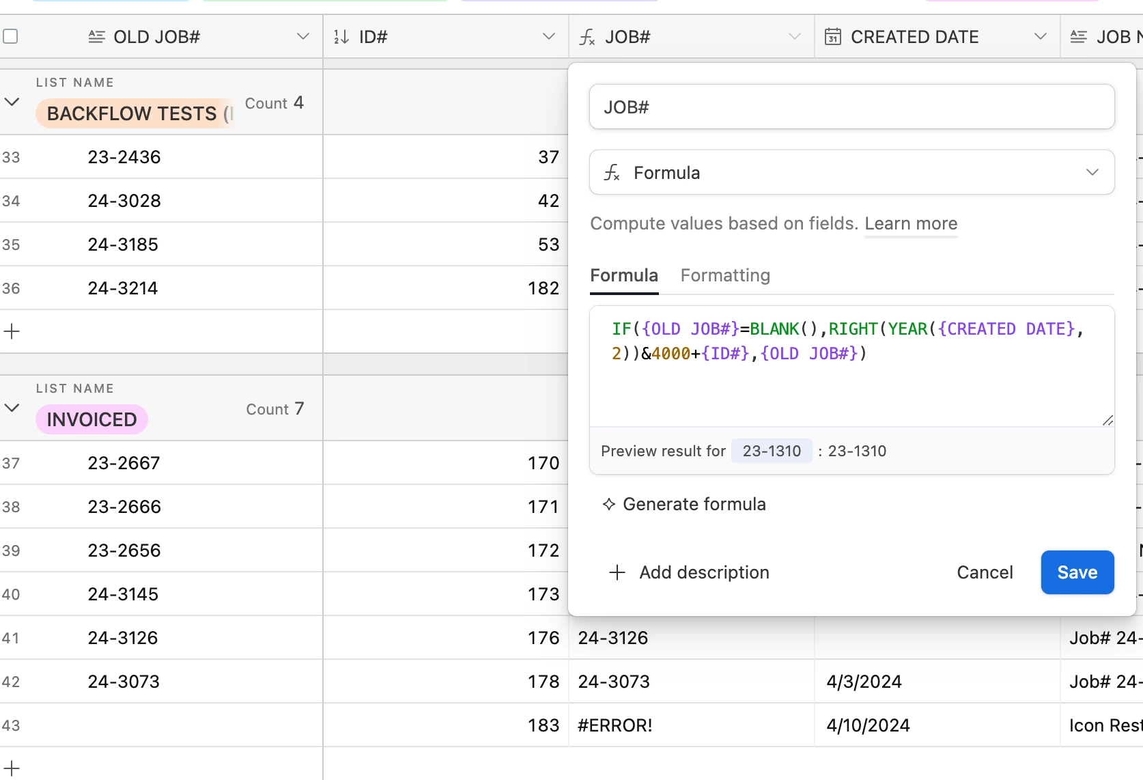Screen dimensions: 1143x780
Task: Select JOB# cell 24-3073 in row 42
Action: 692,682
